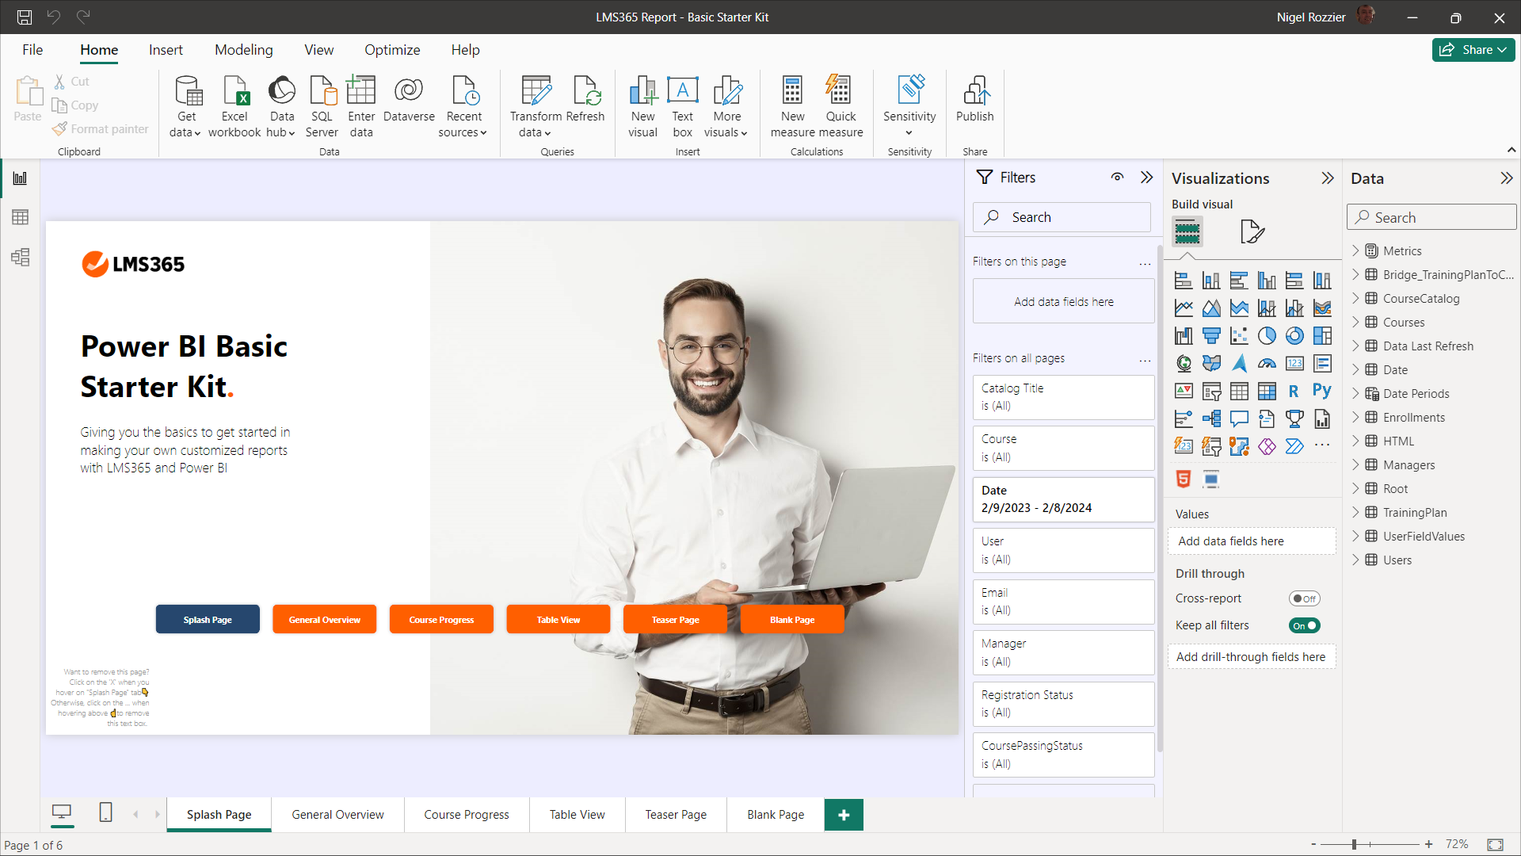Click the zoom slider in status bar
The width and height of the screenshot is (1521, 856).
click(x=1355, y=845)
